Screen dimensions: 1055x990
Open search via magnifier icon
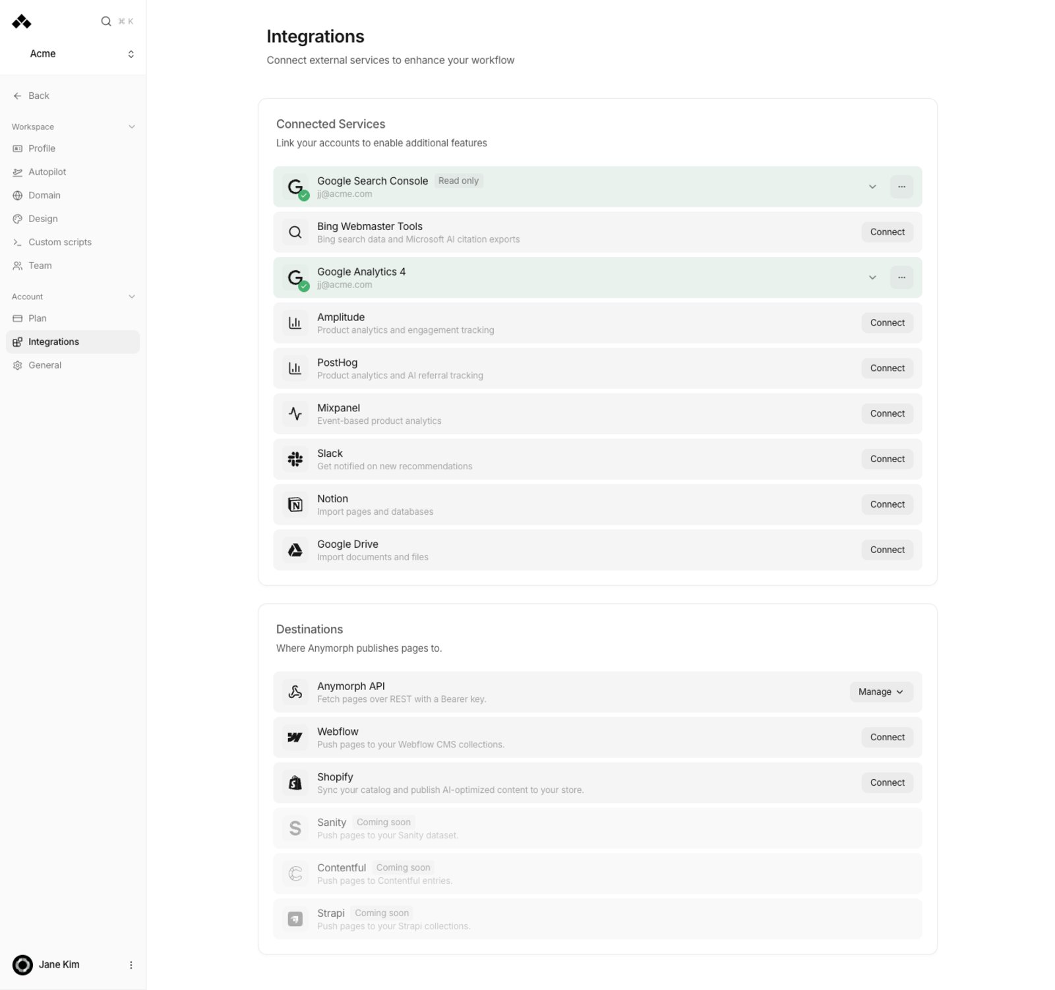tap(106, 21)
